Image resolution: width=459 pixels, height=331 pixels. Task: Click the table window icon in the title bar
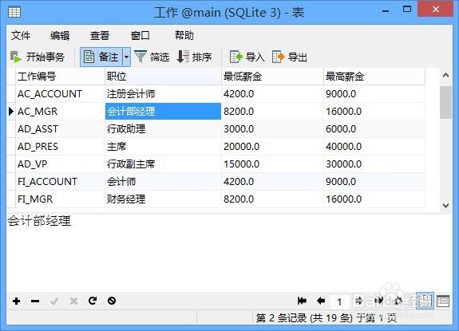pos(14,12)
